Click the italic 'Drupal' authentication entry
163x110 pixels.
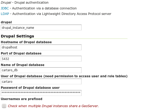tap(6, 3)
